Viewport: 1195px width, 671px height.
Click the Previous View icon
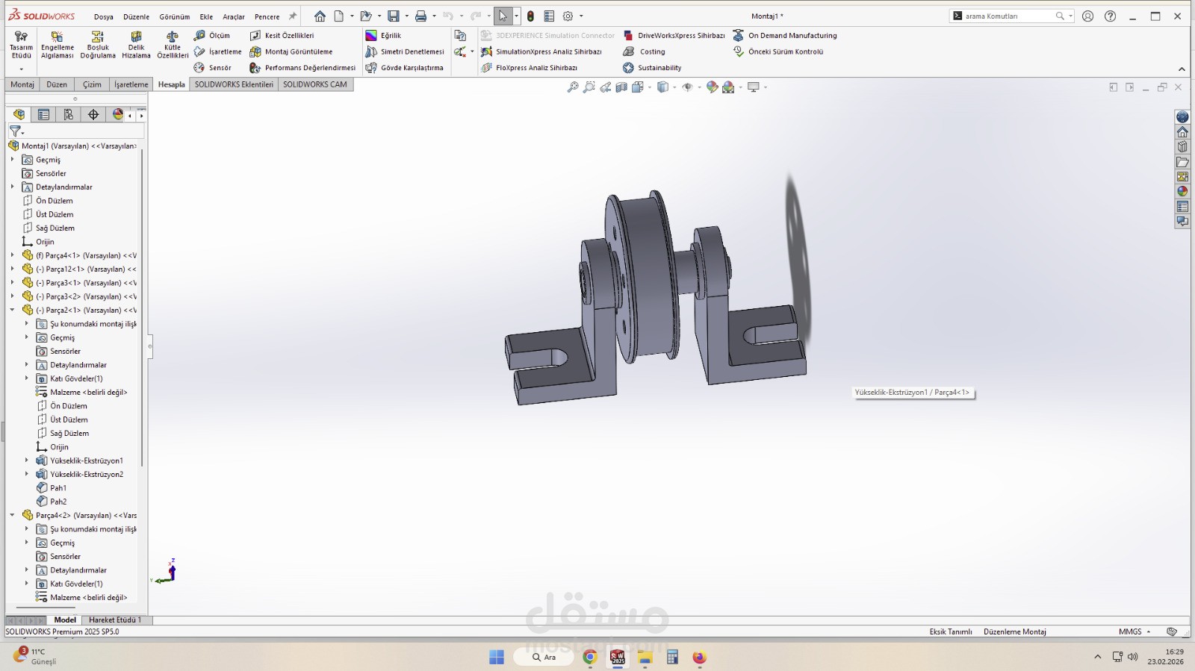[605, 87]
